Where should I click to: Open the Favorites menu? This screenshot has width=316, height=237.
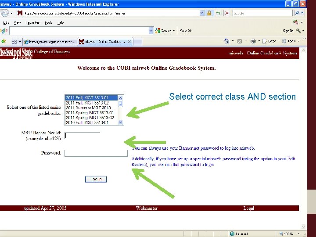[32, 22]
